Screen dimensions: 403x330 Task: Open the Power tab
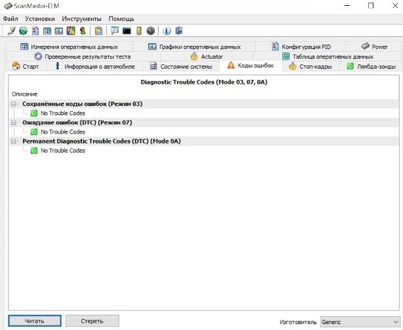[374, 46]
